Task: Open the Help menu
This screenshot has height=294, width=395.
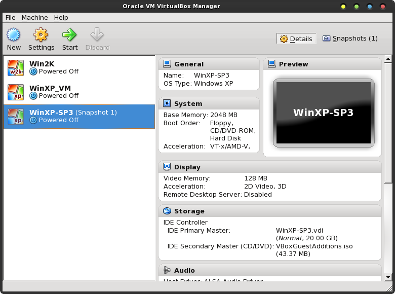Action: tap(61, 18)
